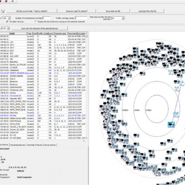This screenshot has height=185, width=185.
Task: Click the 'Number of connections is not less' field
Action: pyautogui.click(x=46, y=18)
